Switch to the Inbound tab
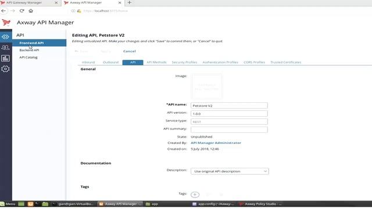The height and width of the screenshot is (209, 372). (88, 62)
